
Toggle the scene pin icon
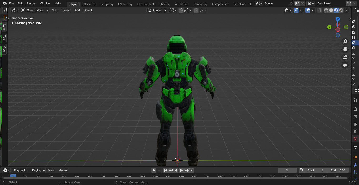[x=291, y=3]
